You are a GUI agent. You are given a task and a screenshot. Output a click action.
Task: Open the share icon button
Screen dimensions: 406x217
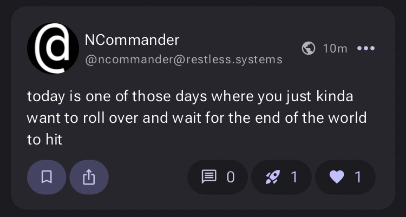pyautogui.click(x=89, y=177)
